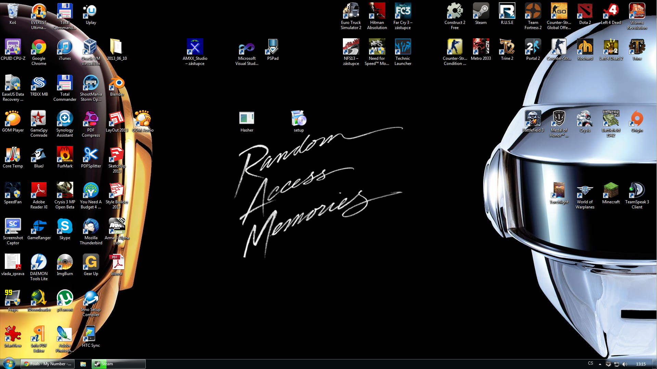
Task: Launch AMXX_Studio zástupce shortcut
Action: tap(195, 52)
